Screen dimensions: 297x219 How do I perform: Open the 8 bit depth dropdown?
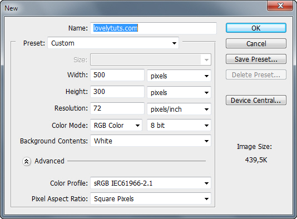pyautogui.click(x=179, y=125)
